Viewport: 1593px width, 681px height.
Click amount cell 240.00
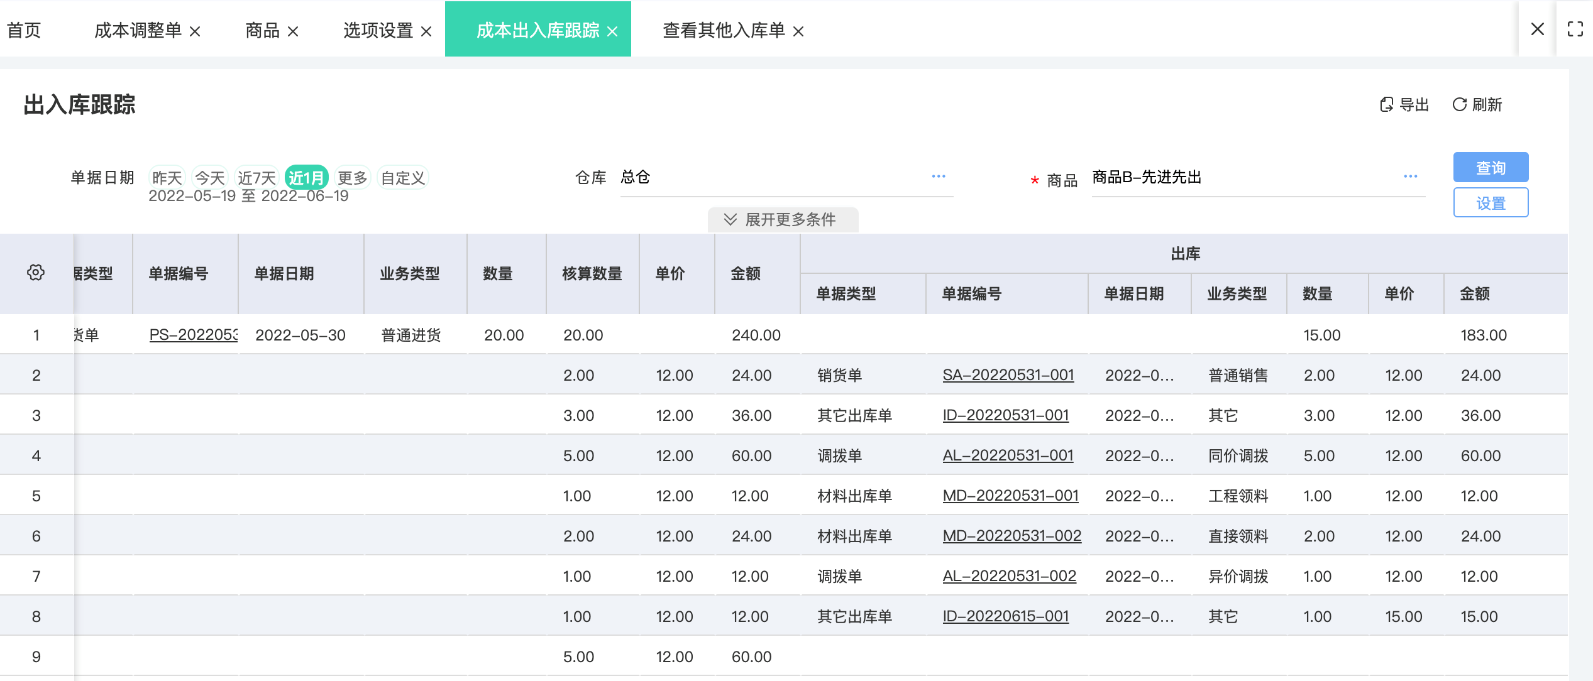click(x=756, y=335)
